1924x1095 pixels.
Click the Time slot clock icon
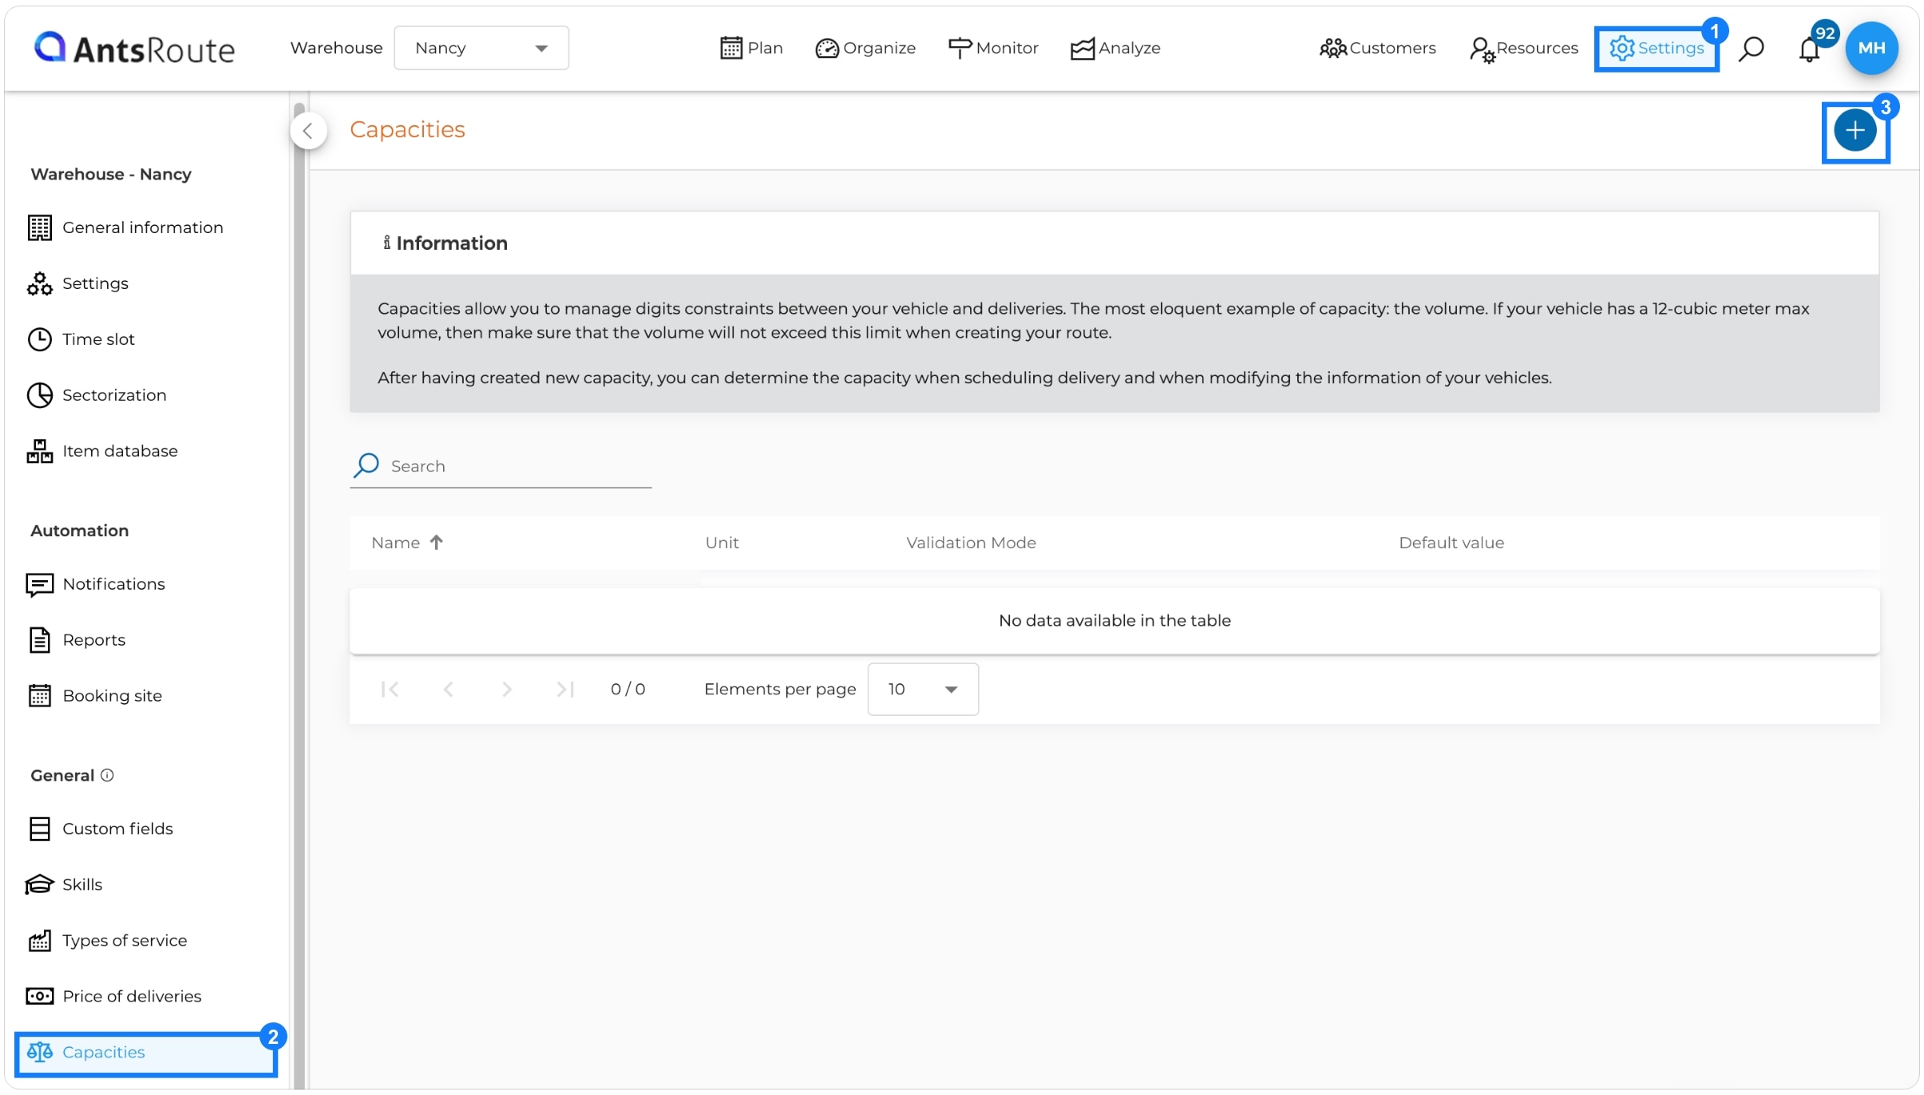tap(40, 339)
